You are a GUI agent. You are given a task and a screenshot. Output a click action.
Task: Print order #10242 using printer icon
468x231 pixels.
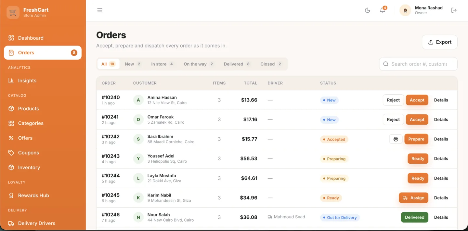coord(396,139)
